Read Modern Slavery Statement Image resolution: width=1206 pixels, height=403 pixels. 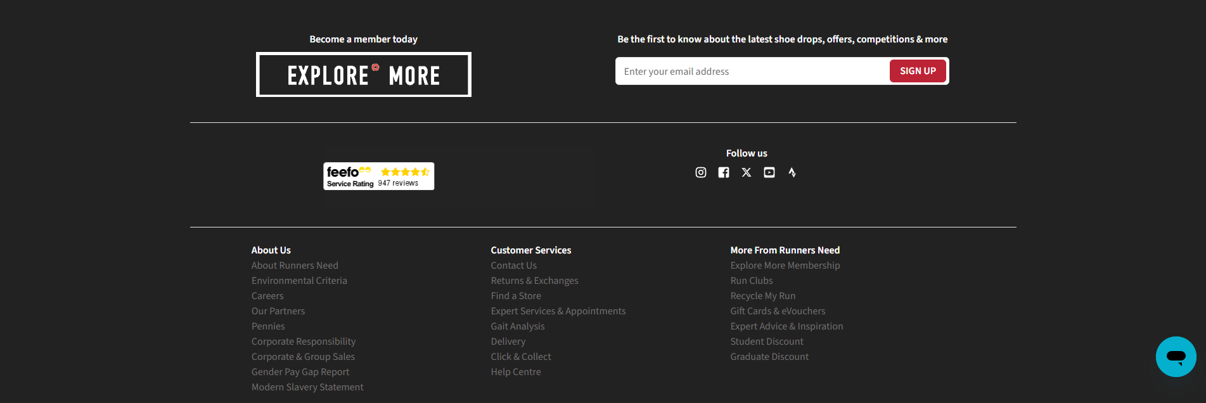307,387
